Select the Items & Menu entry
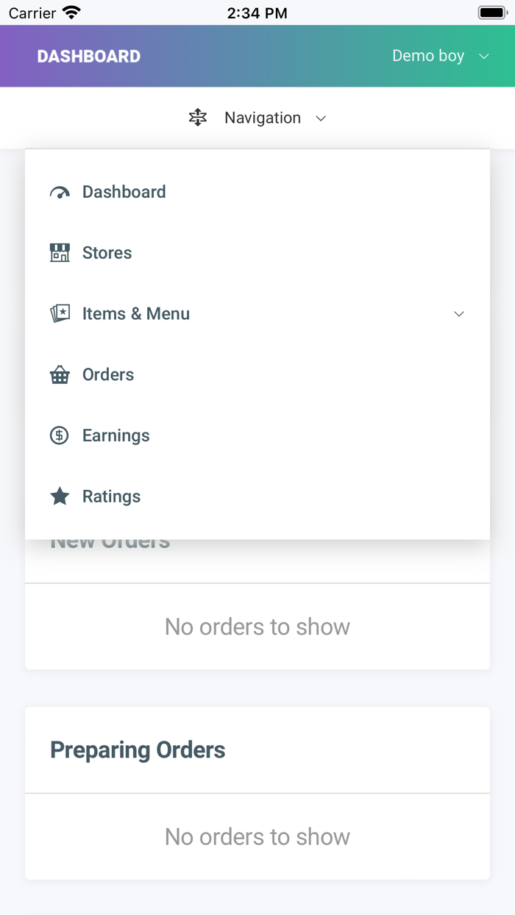 pos(136,313)
